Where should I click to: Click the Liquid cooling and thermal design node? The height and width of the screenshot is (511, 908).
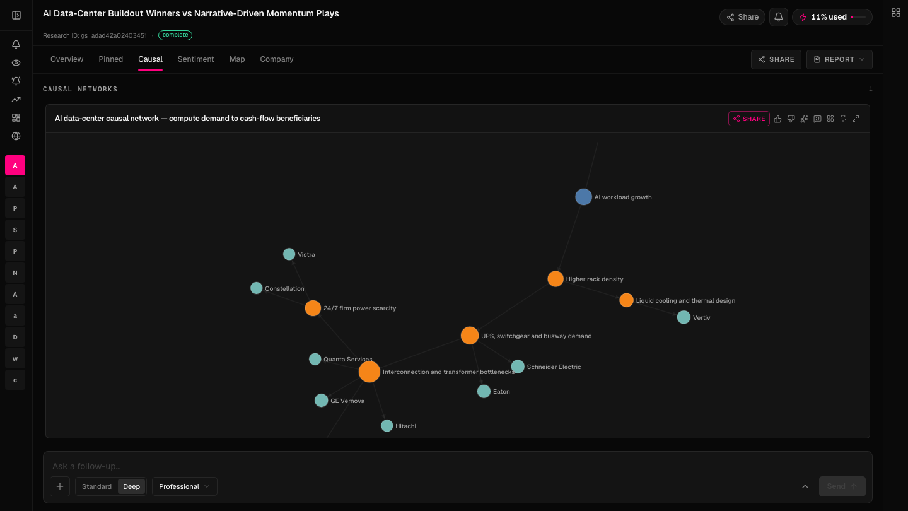pyautogui.click(x=626, y=300)
